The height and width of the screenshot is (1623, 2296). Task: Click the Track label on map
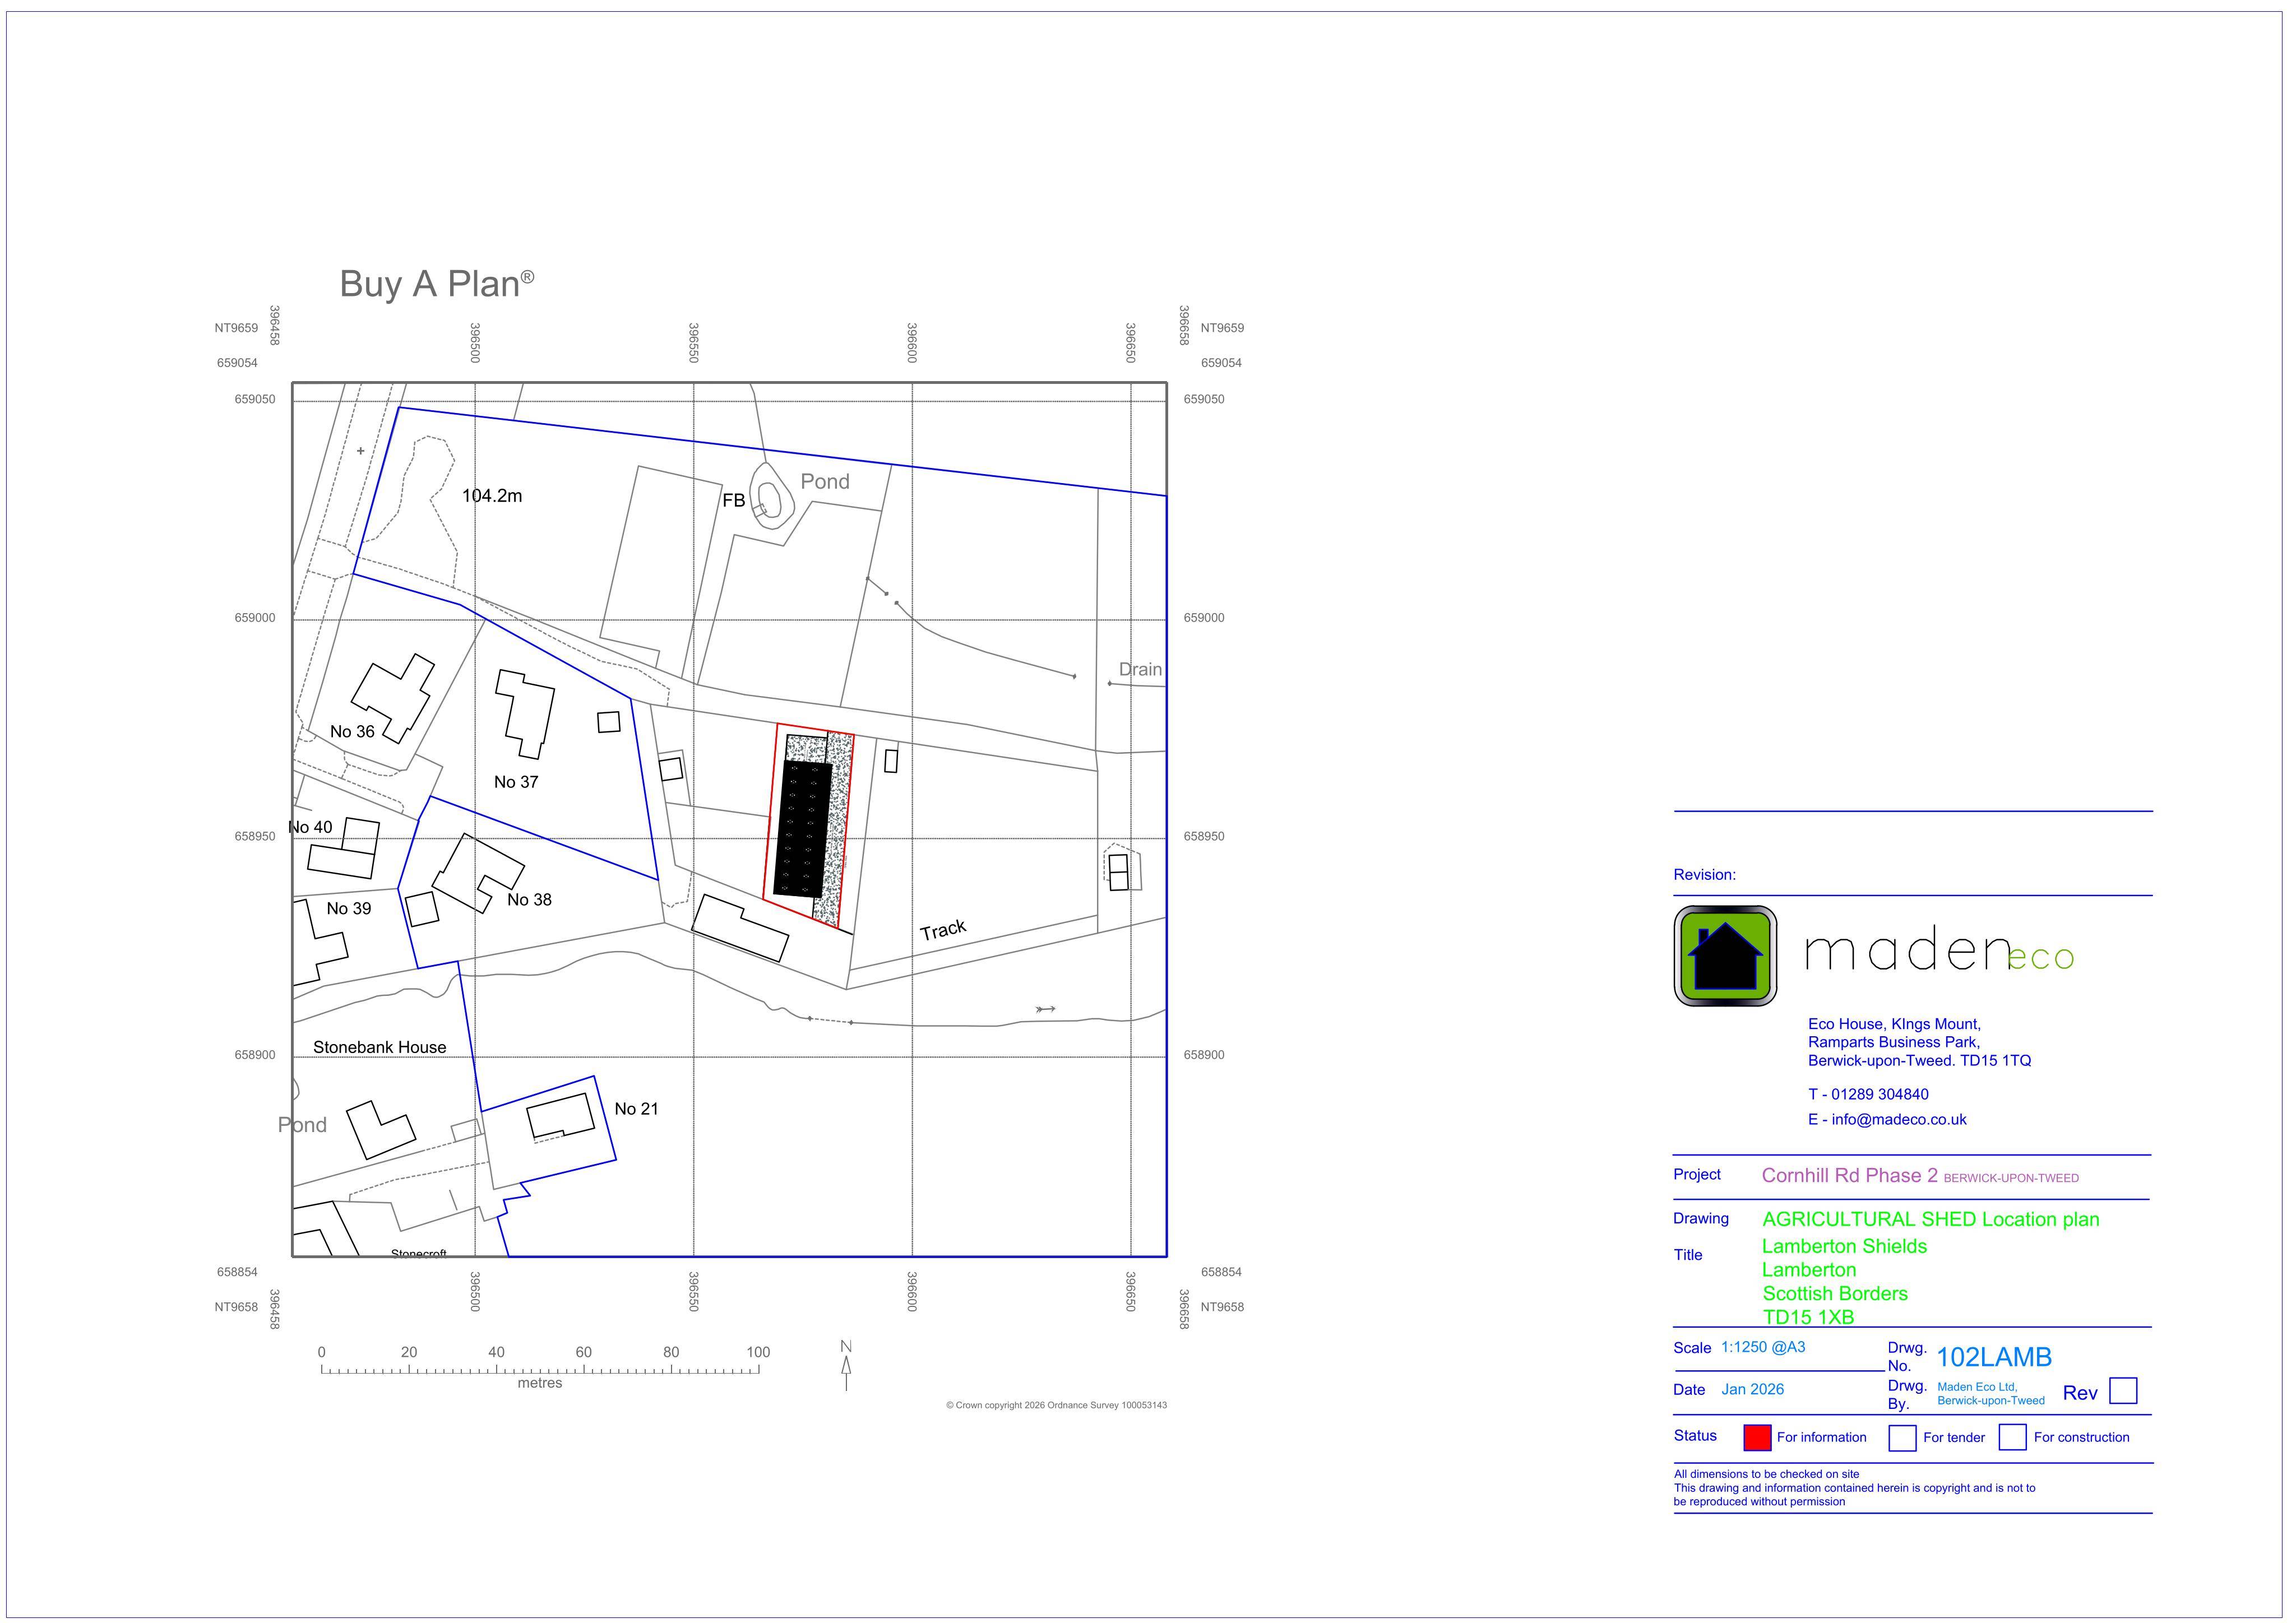[x=943, y=930]
